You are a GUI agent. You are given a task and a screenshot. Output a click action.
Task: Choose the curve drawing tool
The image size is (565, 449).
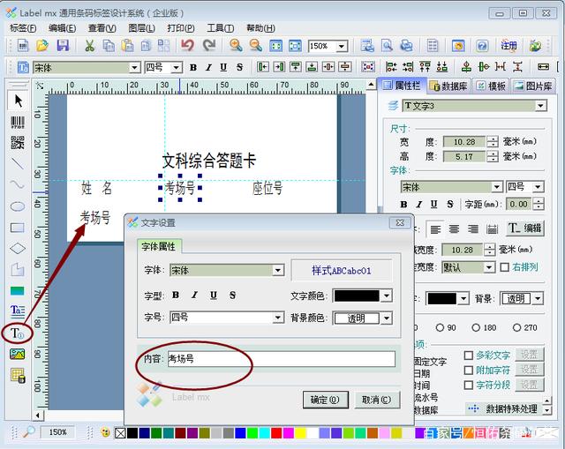(x=18, y=184)
